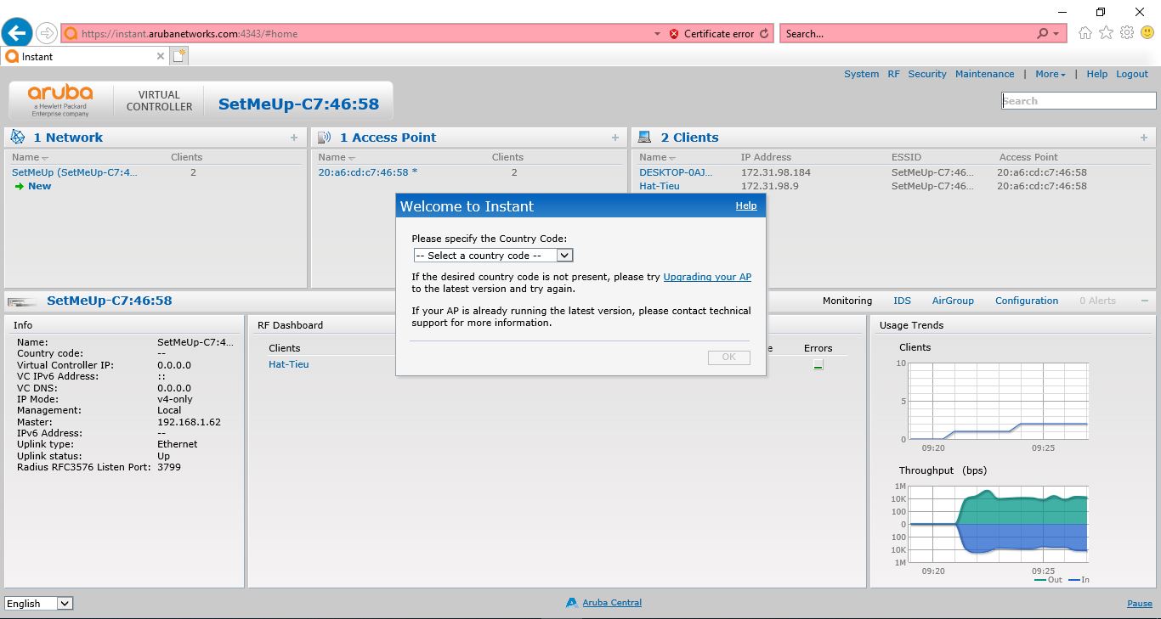Select the DESKTOP-0AJ client

click(x=676, y=172)
